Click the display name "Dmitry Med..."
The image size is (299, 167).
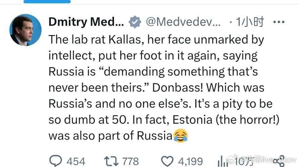(x=86, y=22)
